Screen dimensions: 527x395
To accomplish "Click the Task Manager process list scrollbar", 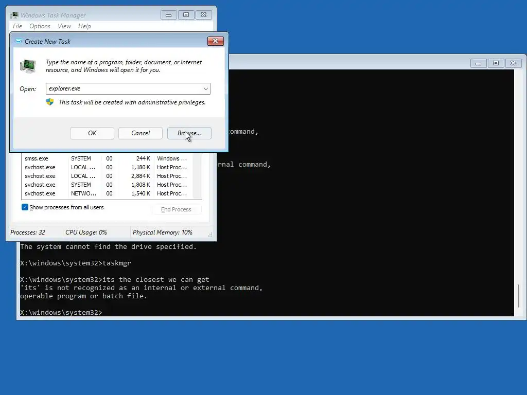I will coord(198,176).
